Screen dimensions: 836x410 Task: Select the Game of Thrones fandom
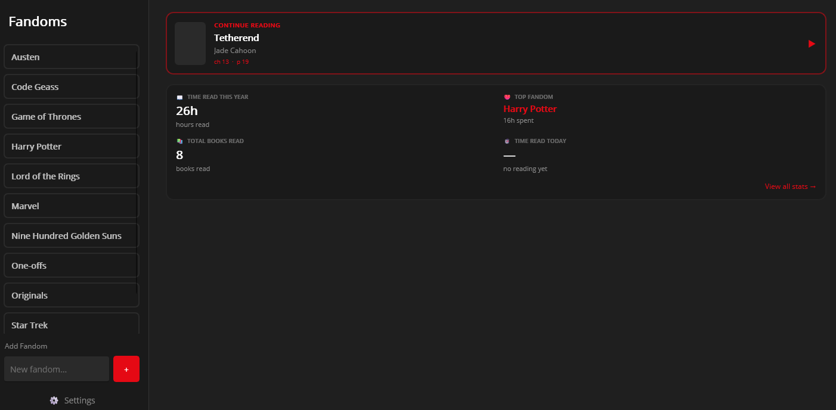pyautogui.click(x=71, y=116)
